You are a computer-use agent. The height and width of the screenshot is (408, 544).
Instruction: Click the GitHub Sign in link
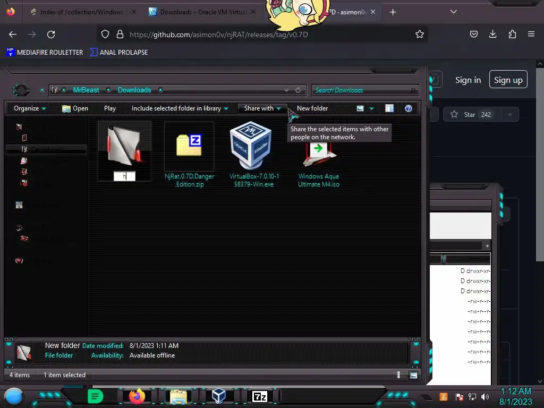point(468,80)
